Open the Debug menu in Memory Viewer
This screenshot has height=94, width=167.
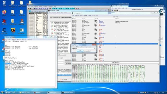(85, 15)
